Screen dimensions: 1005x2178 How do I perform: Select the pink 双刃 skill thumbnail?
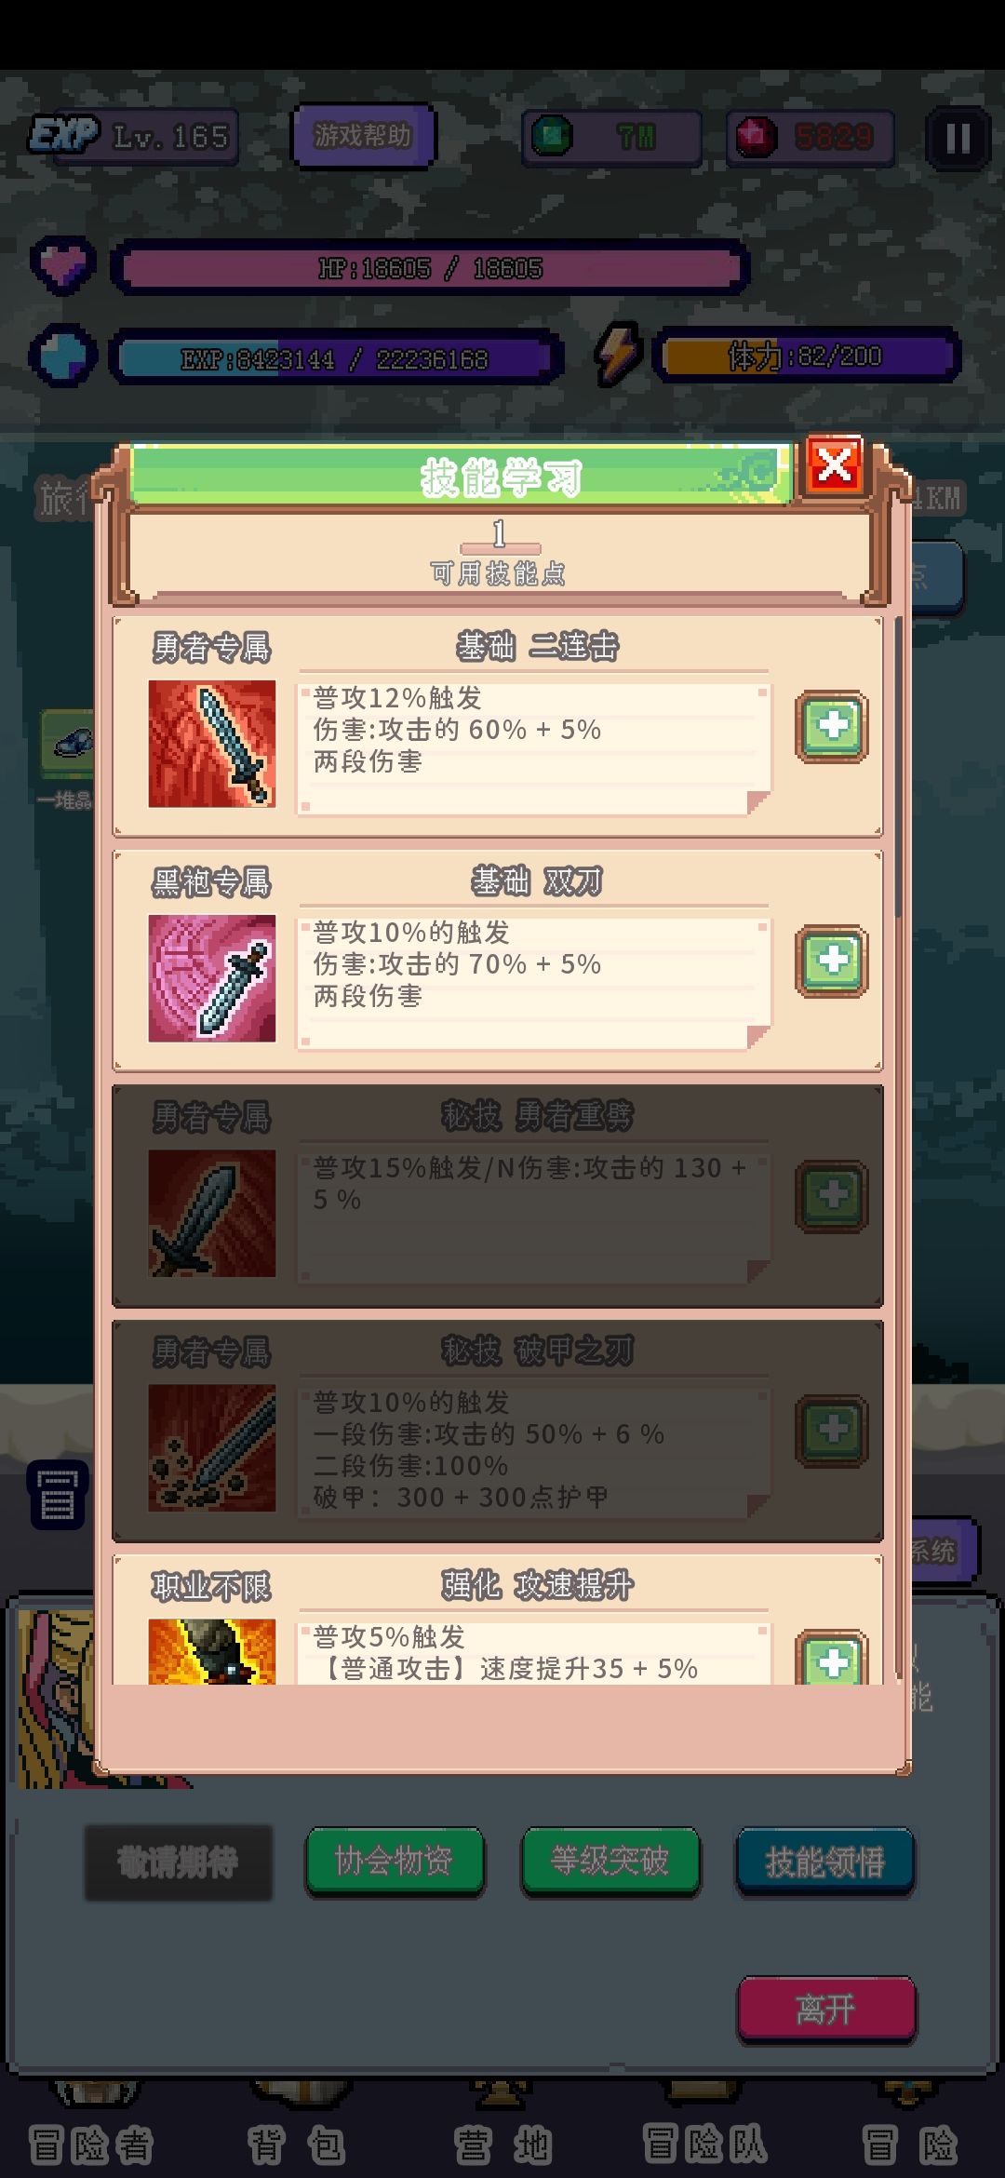coord(212,978)
